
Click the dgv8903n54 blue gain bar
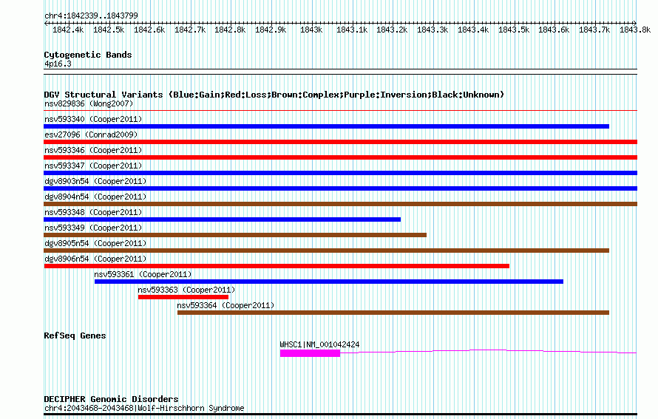pos(340,188)
